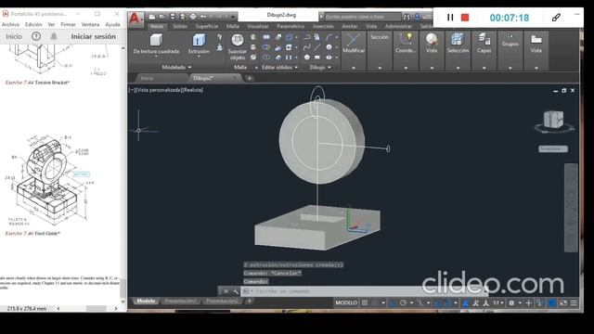This screenshot has width=594, height=334.
Task: Expand the quick access toolbar customize arrow
Action: [233, 17]
